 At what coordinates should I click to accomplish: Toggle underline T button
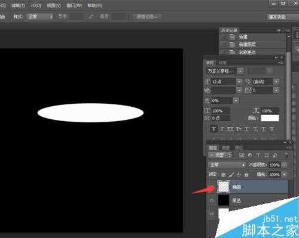(x=264, y=129)
